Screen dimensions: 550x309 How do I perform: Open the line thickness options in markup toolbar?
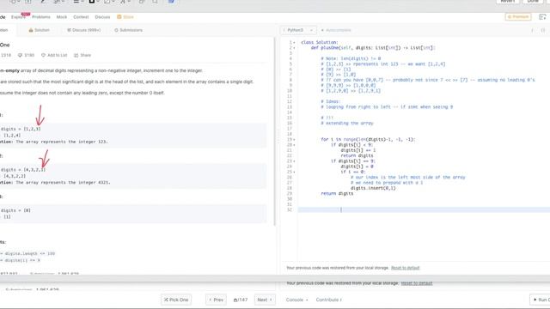click(x=77, y=2)
